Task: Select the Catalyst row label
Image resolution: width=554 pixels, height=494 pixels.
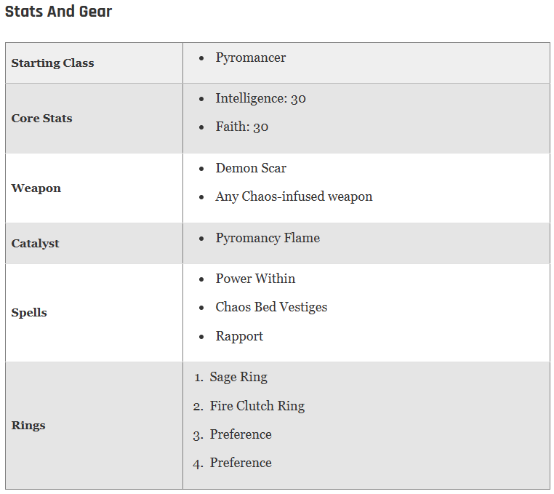Action: tap(36, 244)
